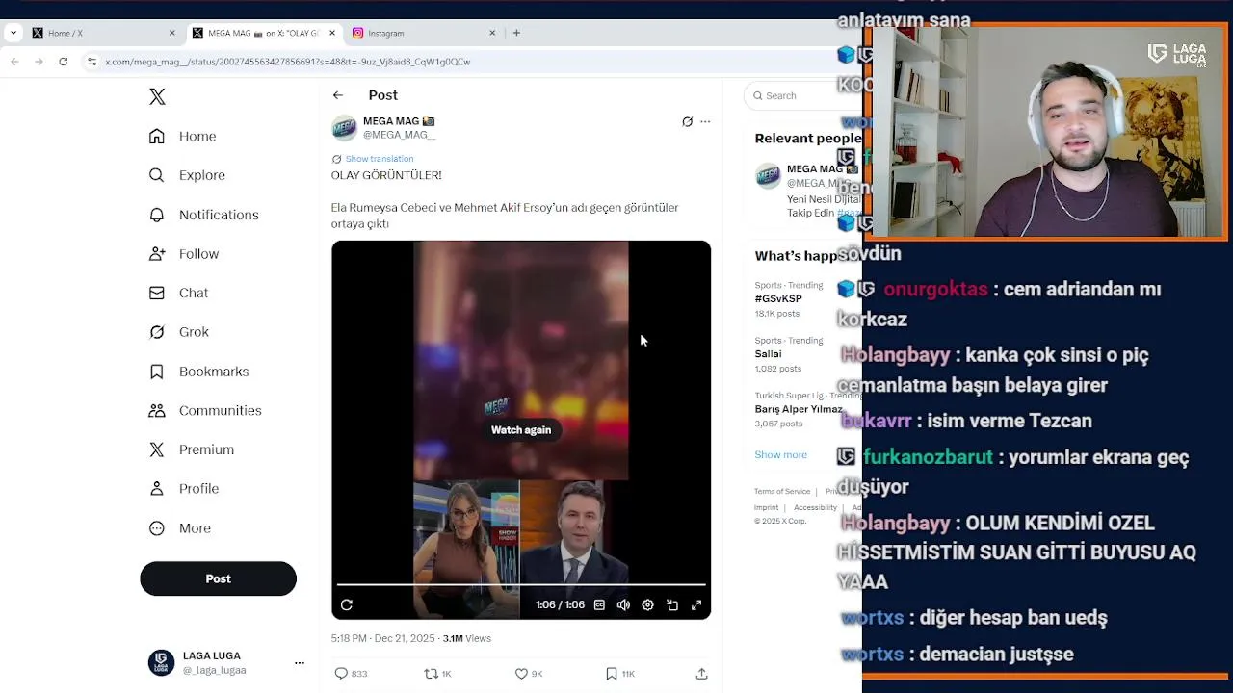Viewport: 1233px width, 693px height.
Task: Open Follow in the sidebar
Action: (x=184, y=254)
